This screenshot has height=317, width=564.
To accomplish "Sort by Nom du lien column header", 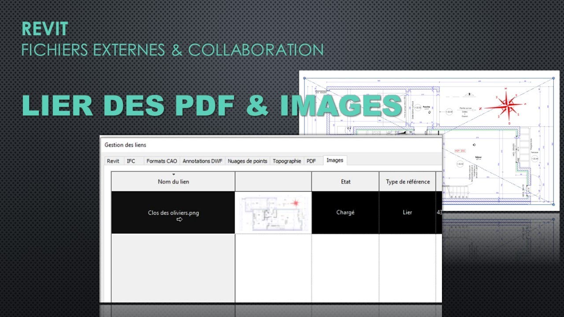I will (173, 181).
